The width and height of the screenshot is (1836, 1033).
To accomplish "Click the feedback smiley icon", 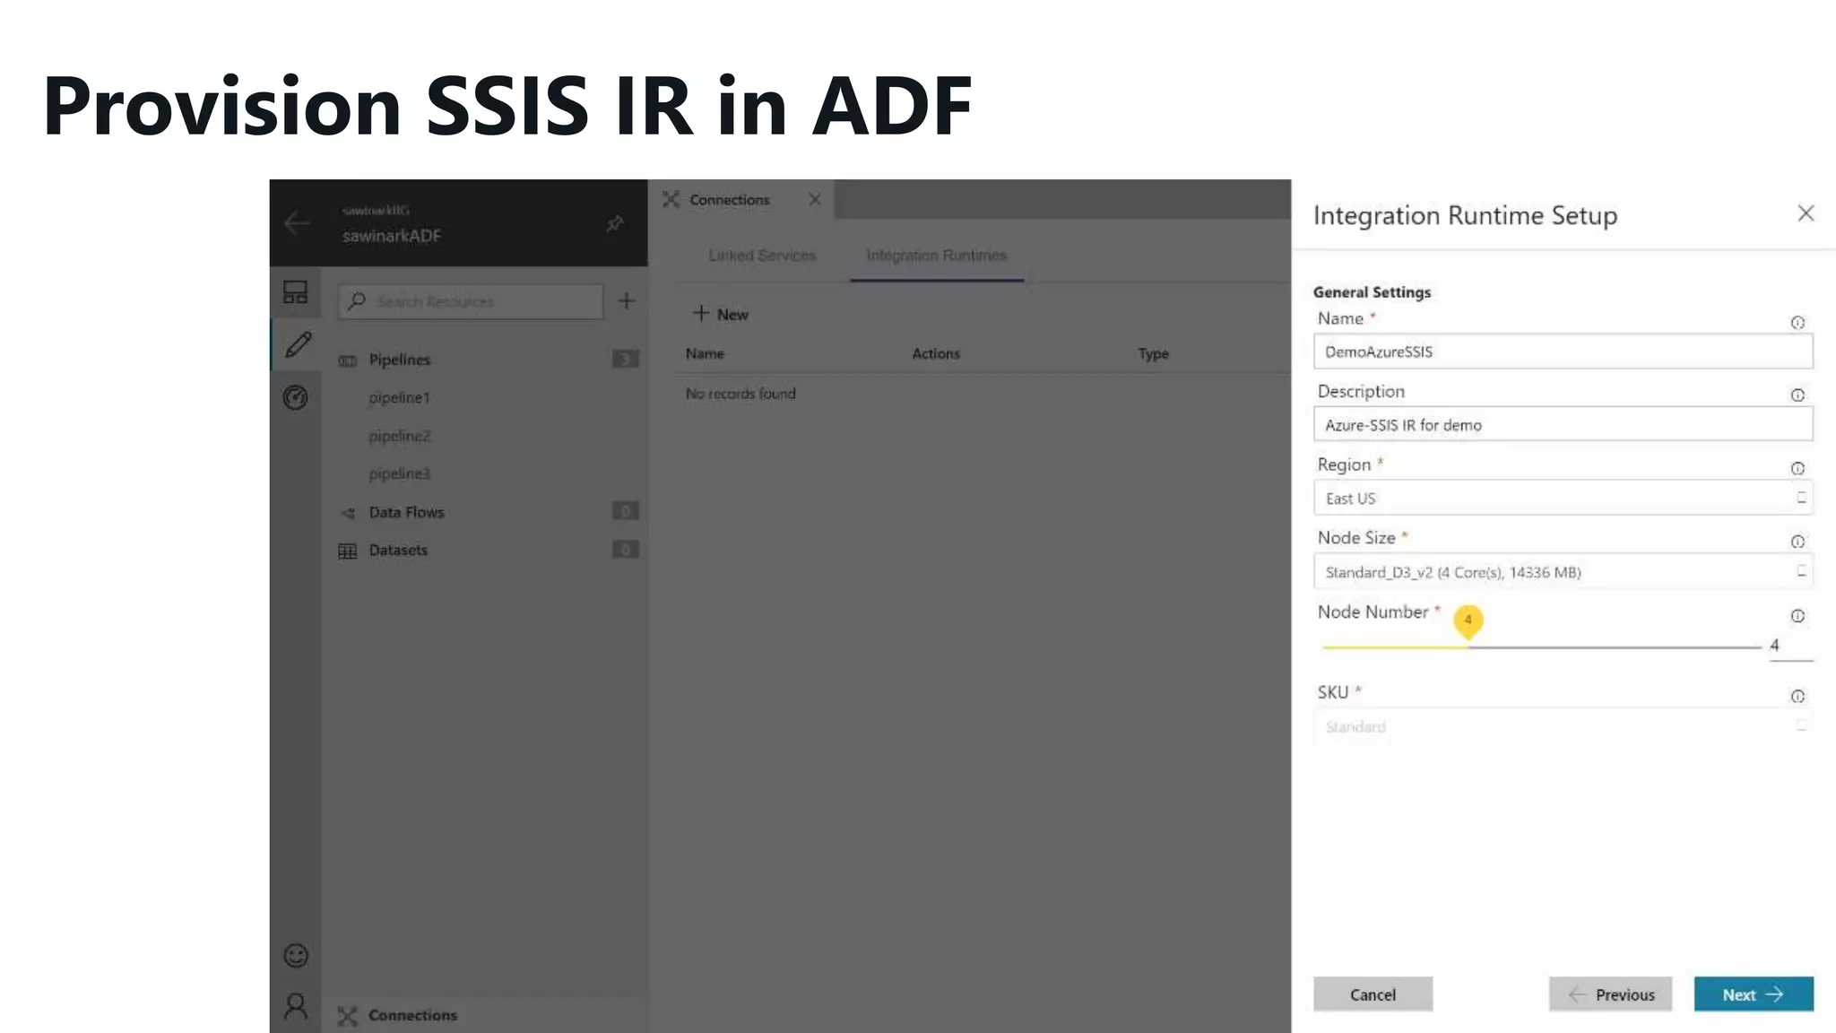I will pyautogui.click(x=296, y=956).
